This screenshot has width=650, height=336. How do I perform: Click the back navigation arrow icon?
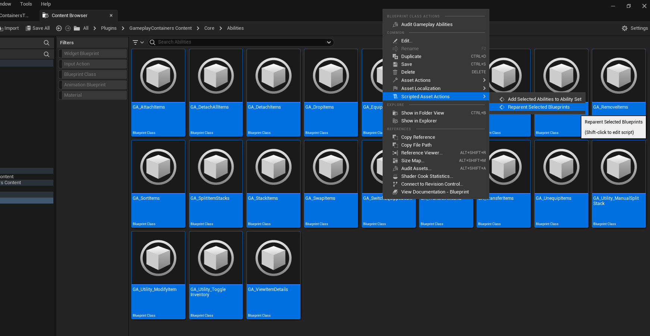point(59,28)
